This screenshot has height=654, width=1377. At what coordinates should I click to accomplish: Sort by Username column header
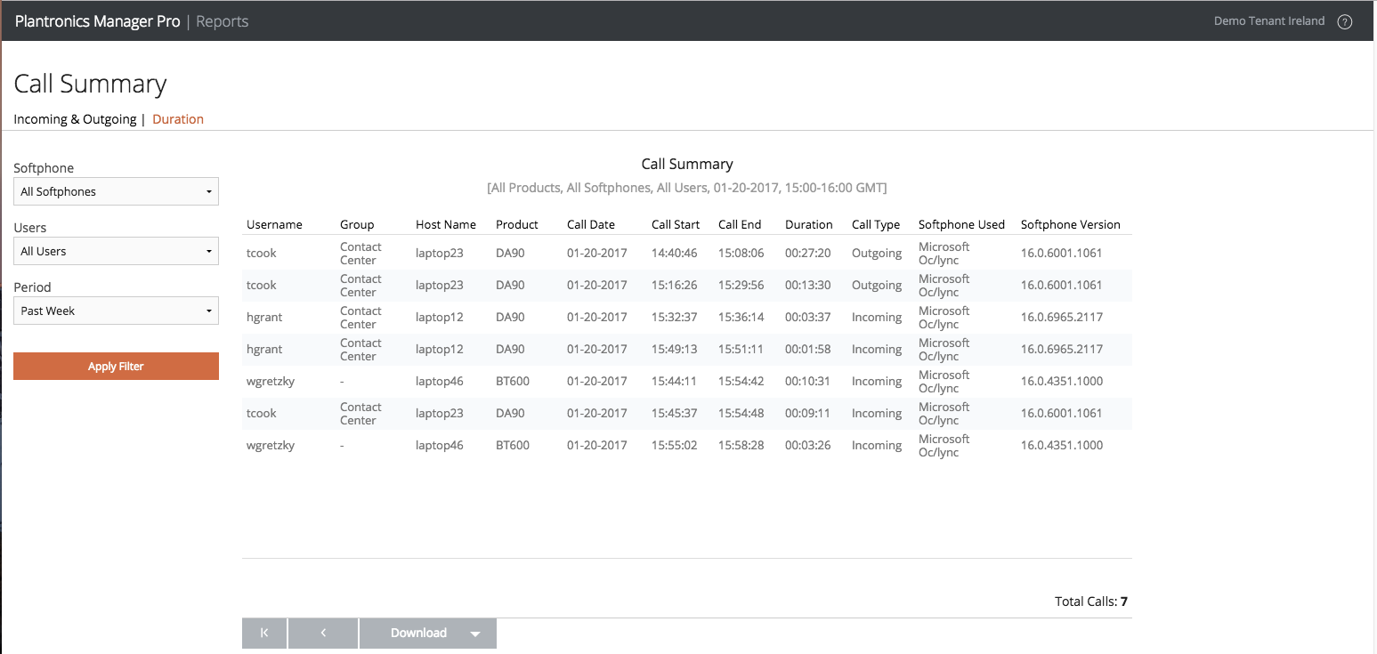click(x=274, y=224)
